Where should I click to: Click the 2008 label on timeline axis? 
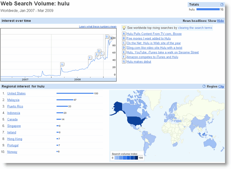tap(77, 79)
